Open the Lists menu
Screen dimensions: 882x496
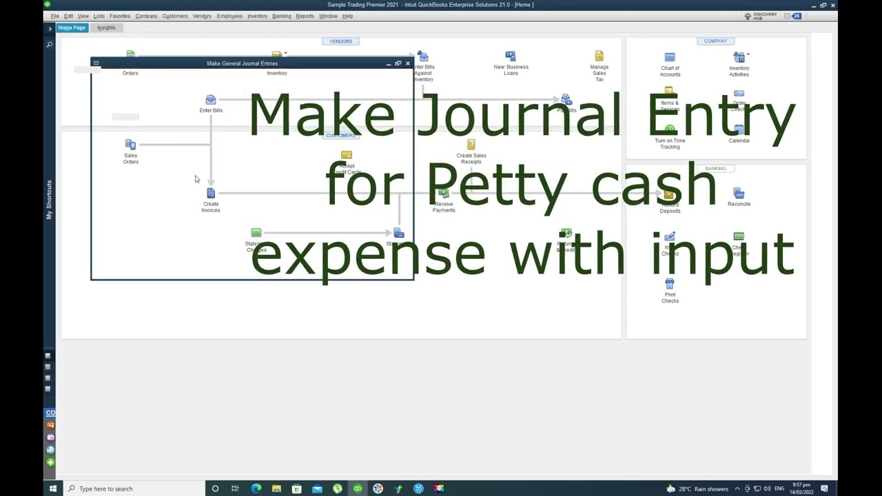point(99,16)
